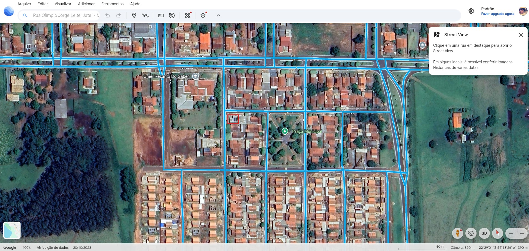Click the compass to reset north
Screen dimensions: 529x251
point(497,233)
